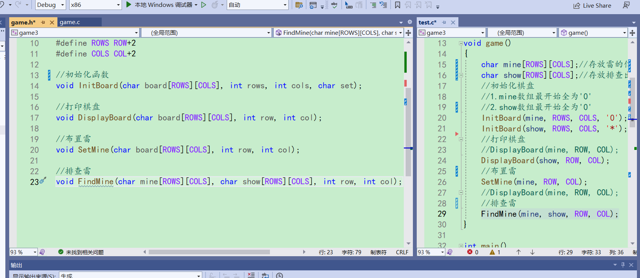640x278 pixels.
Task: Click the split editor icon in right pane
Action: pos(632,33)
